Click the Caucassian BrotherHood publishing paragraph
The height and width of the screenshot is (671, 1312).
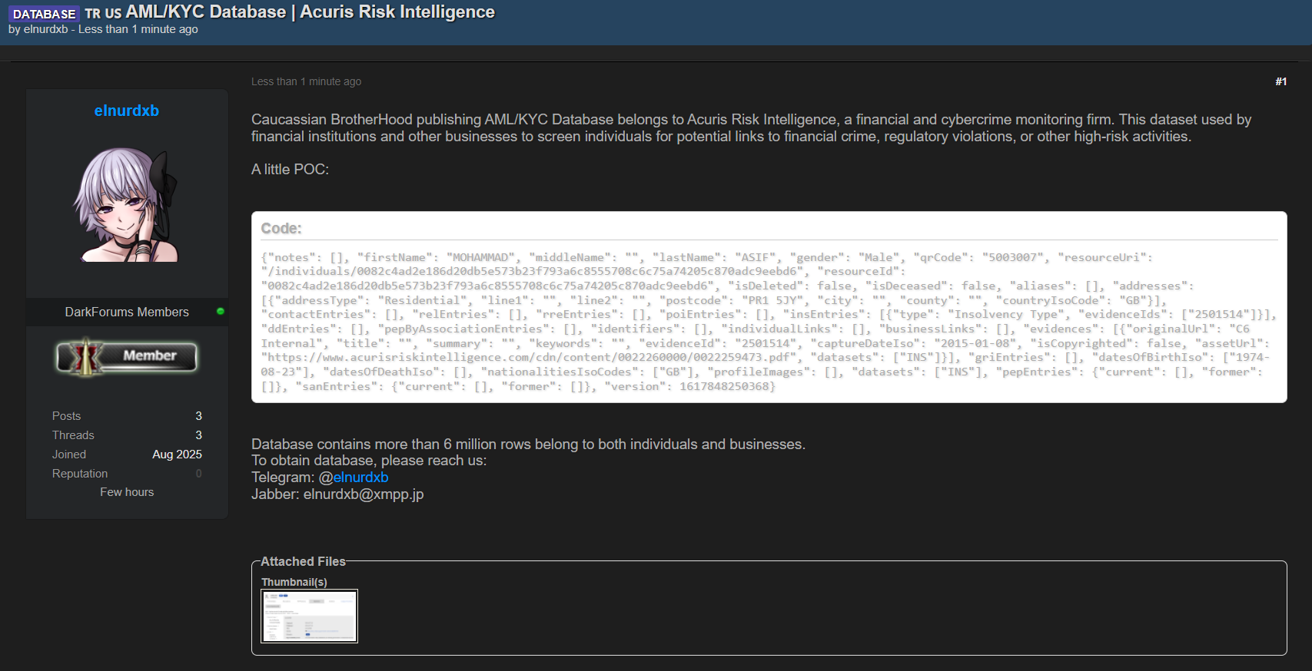[752, 128]
